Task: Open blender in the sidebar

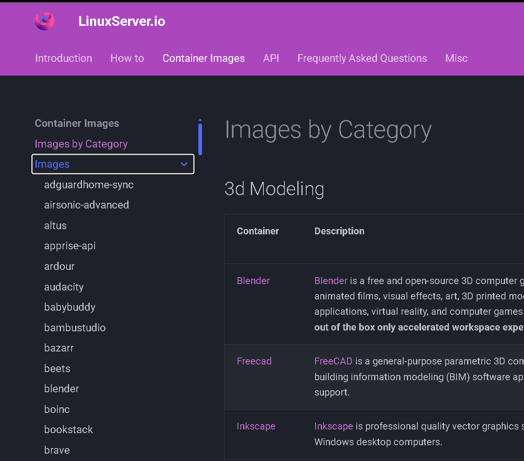Action: [61, 389]
